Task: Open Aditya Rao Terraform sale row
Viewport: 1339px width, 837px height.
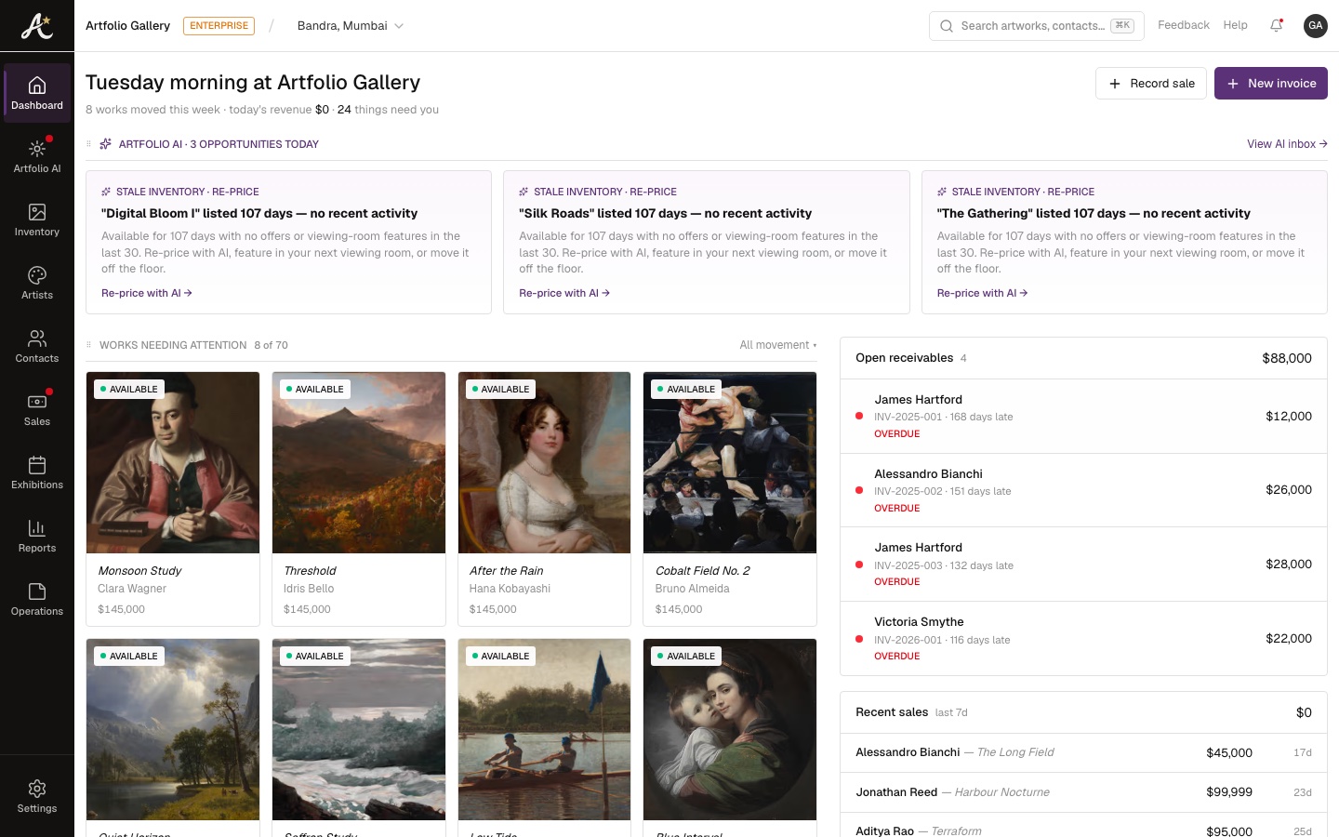Action: tap(1083, 826)
